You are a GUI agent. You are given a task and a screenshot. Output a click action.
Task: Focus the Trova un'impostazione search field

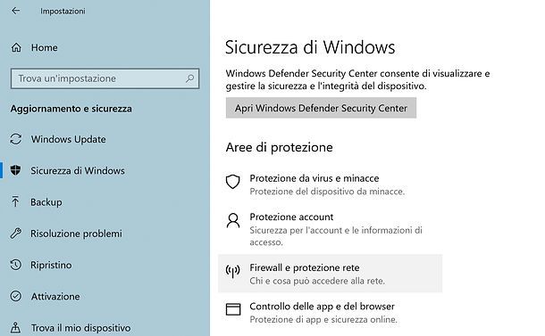click(x=105, y=78)
